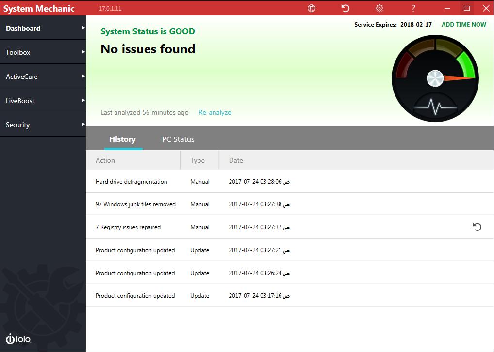Sort history by the Date column header

coord(236,160)
